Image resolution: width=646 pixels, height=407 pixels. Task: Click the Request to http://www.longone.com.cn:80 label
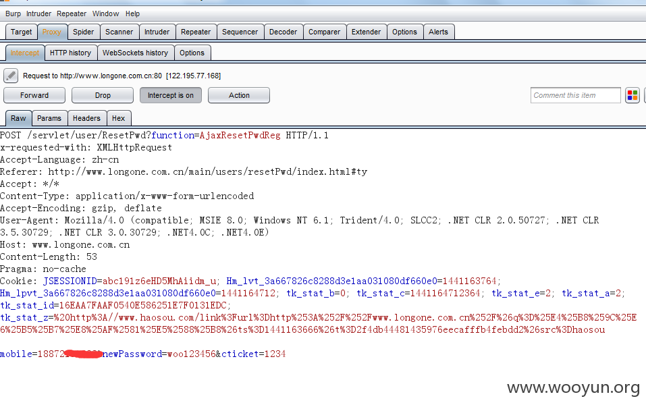[122, 76]
